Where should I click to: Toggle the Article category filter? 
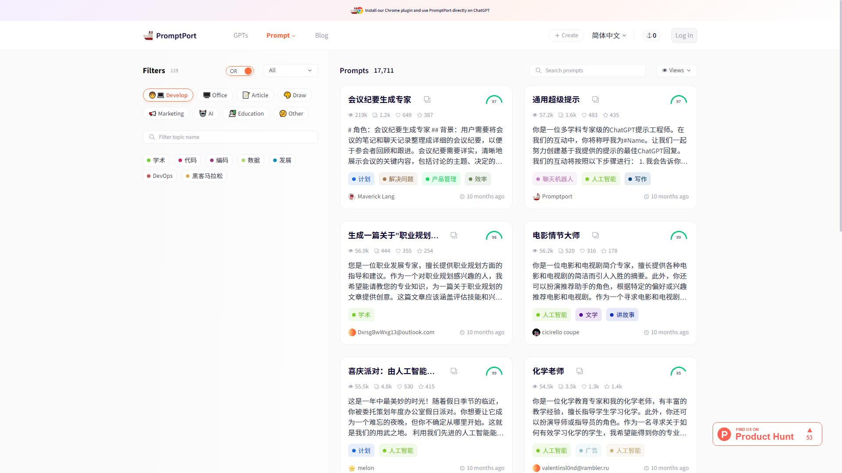coord(255,95)
